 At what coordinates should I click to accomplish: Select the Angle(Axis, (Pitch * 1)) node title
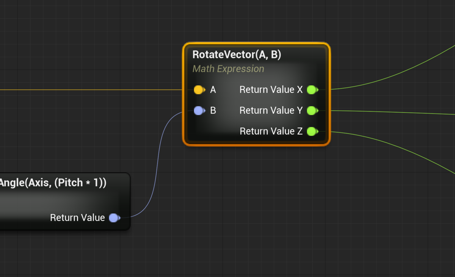[x=53, y=183]
